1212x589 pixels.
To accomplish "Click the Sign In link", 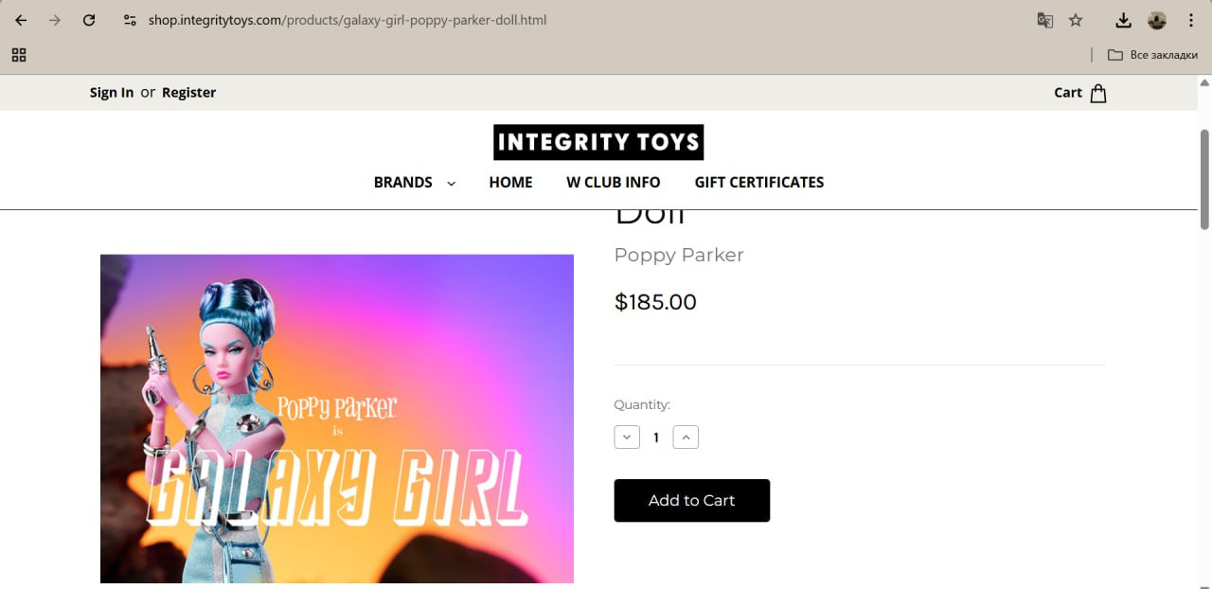I will 112,93.
